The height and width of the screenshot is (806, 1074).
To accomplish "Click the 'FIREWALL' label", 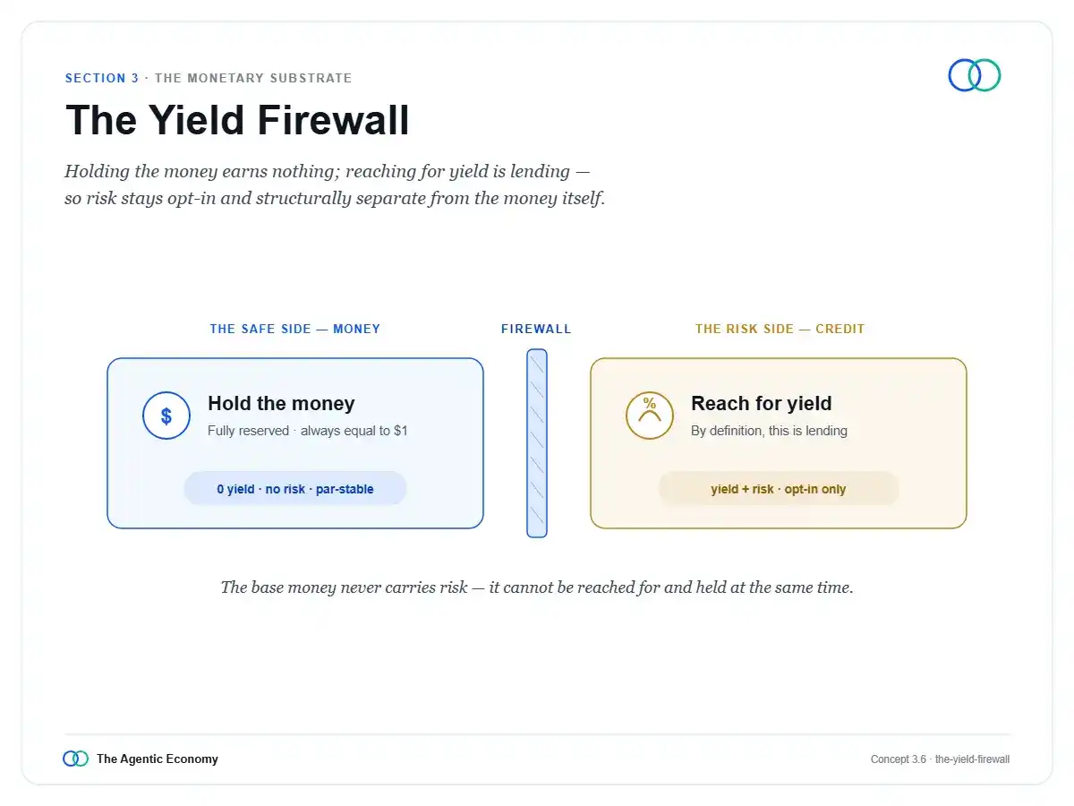I will (536, 329).
